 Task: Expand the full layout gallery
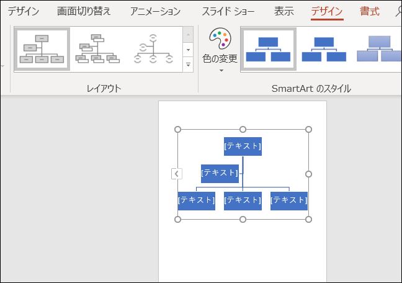click(x=188, y=65)
